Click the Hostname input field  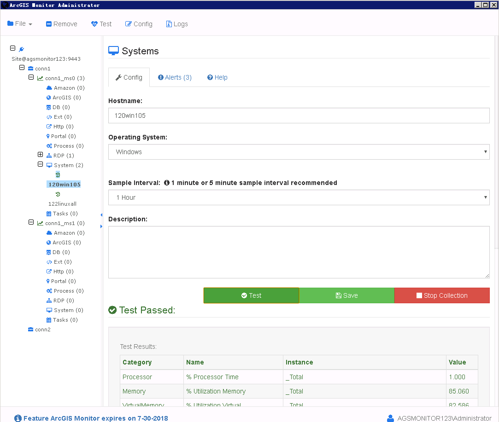coord(299,116)
